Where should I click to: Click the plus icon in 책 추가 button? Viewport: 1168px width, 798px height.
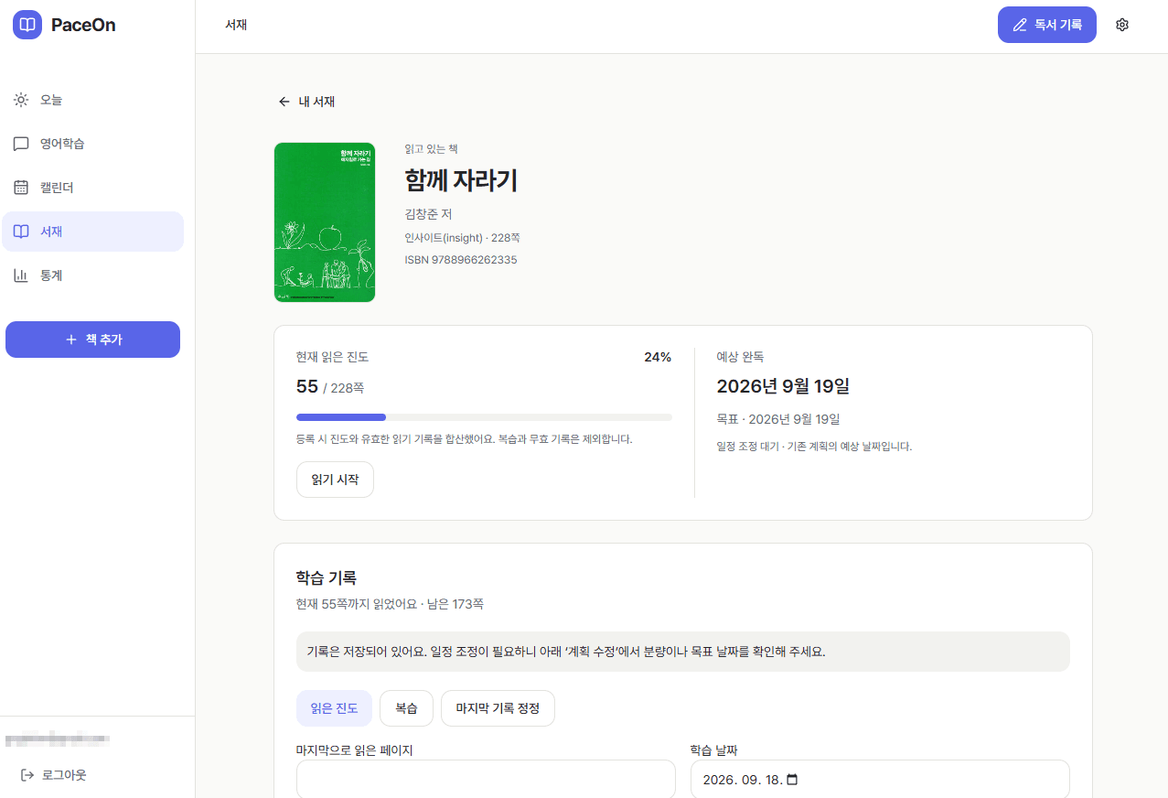click(71, 340)
